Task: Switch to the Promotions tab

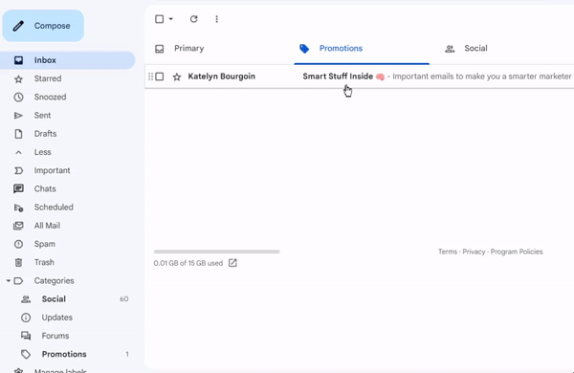Action: pyautogui.click(x=341, y=49)
